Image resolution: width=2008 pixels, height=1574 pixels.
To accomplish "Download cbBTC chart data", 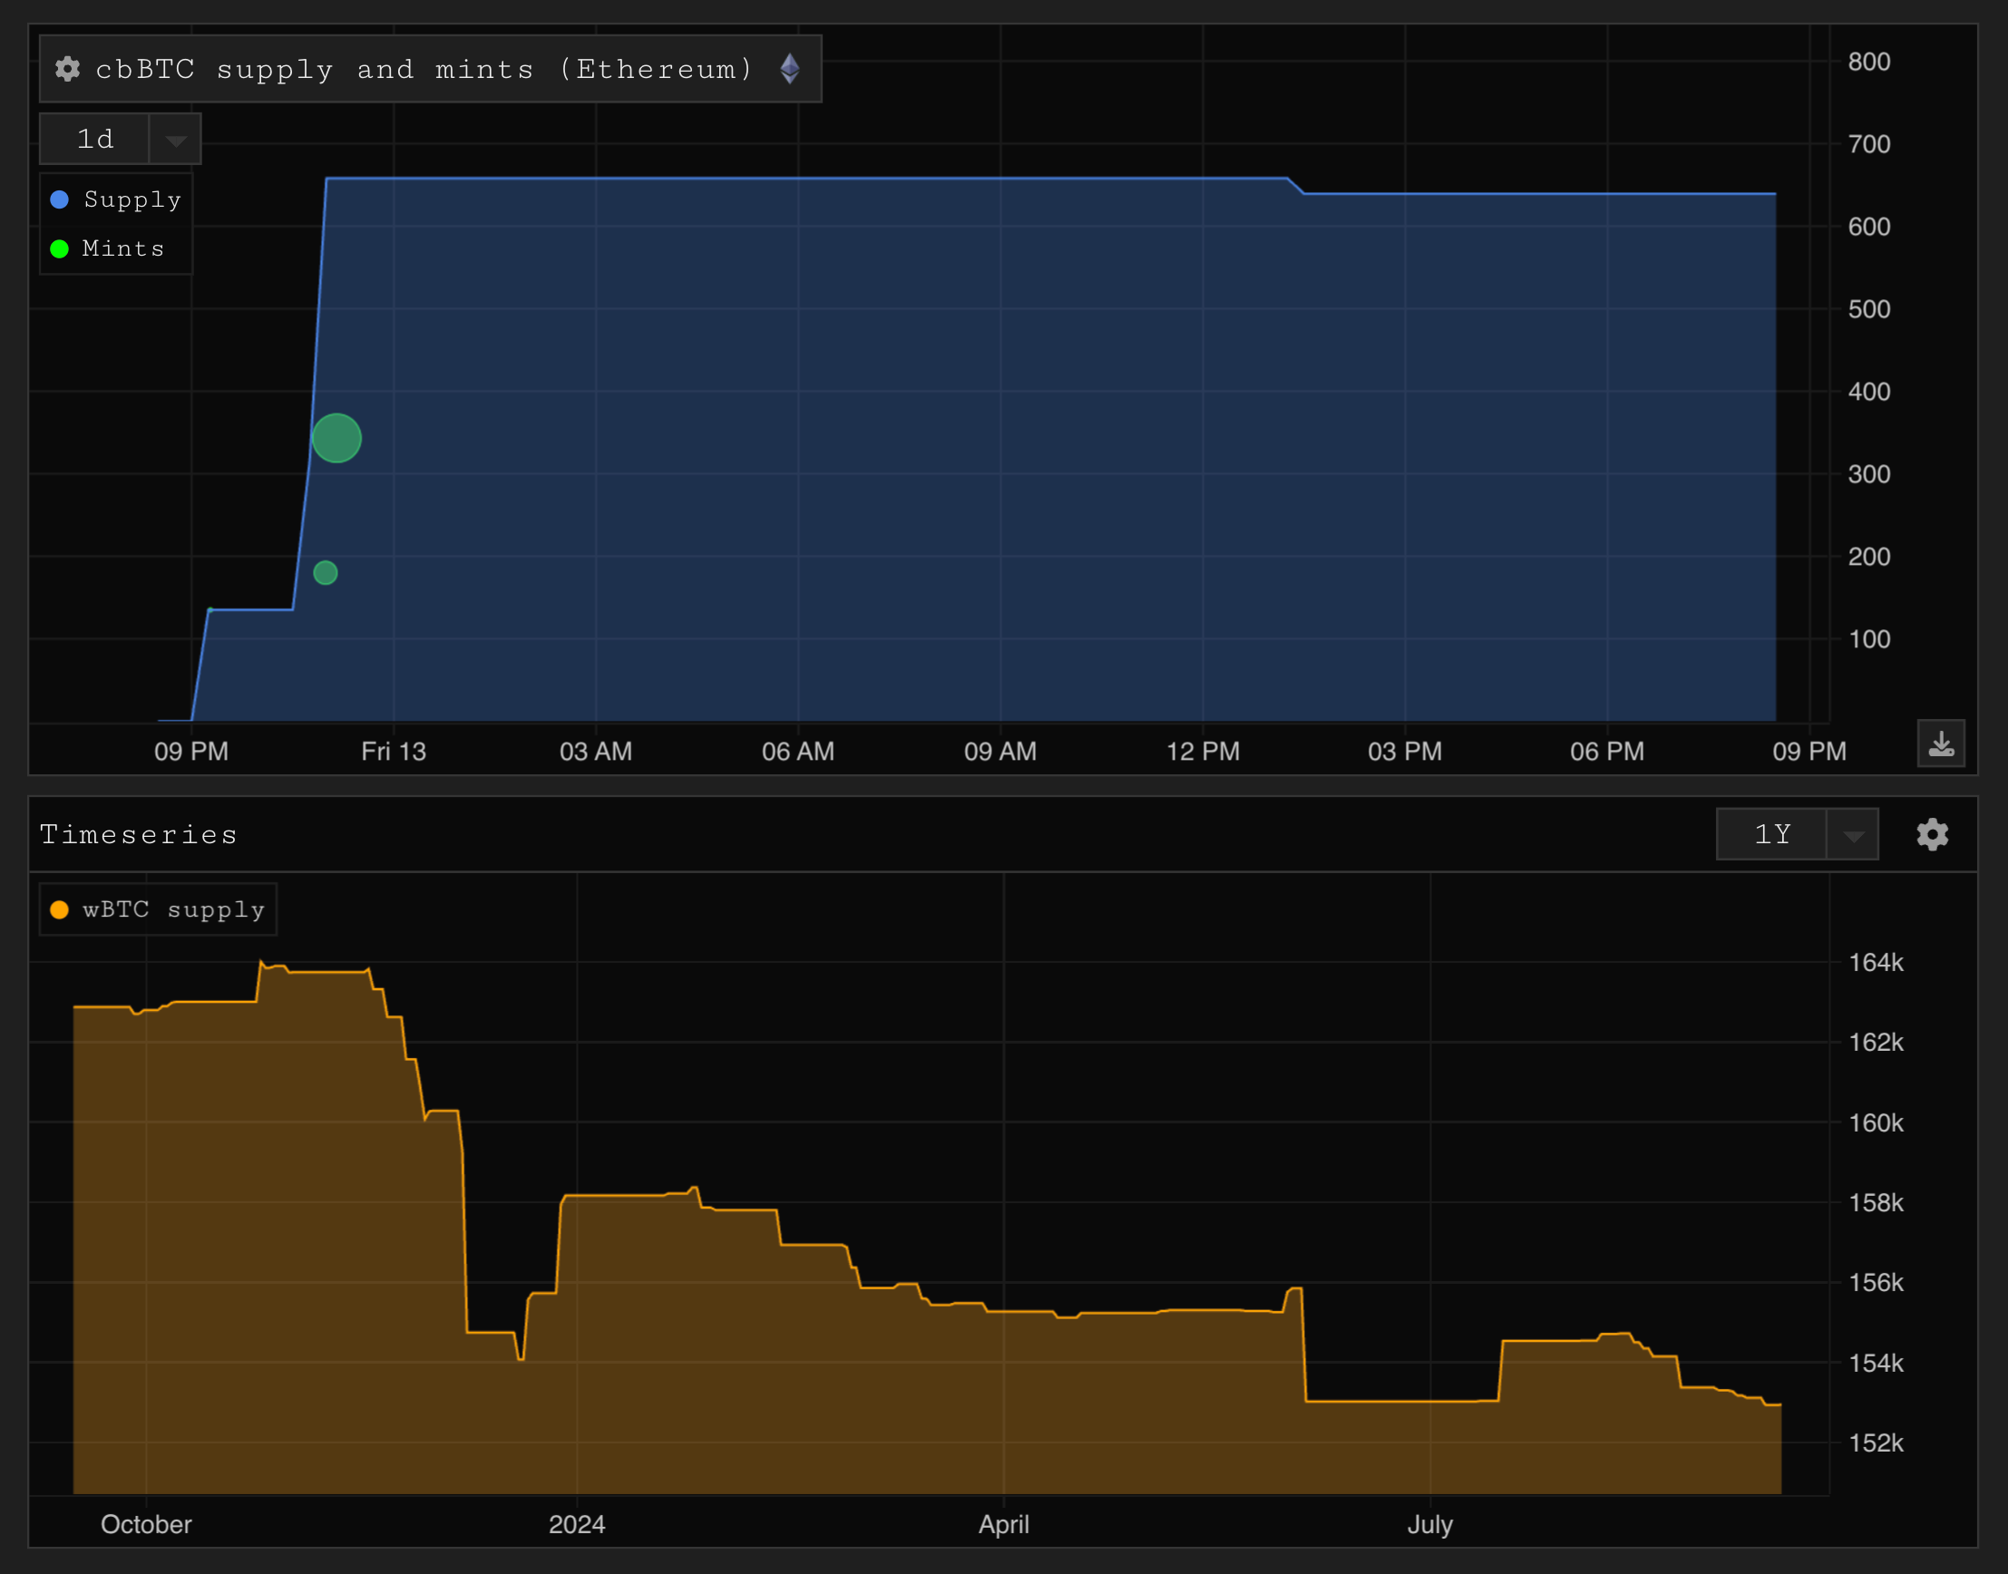I will [x=1941, y=743].
